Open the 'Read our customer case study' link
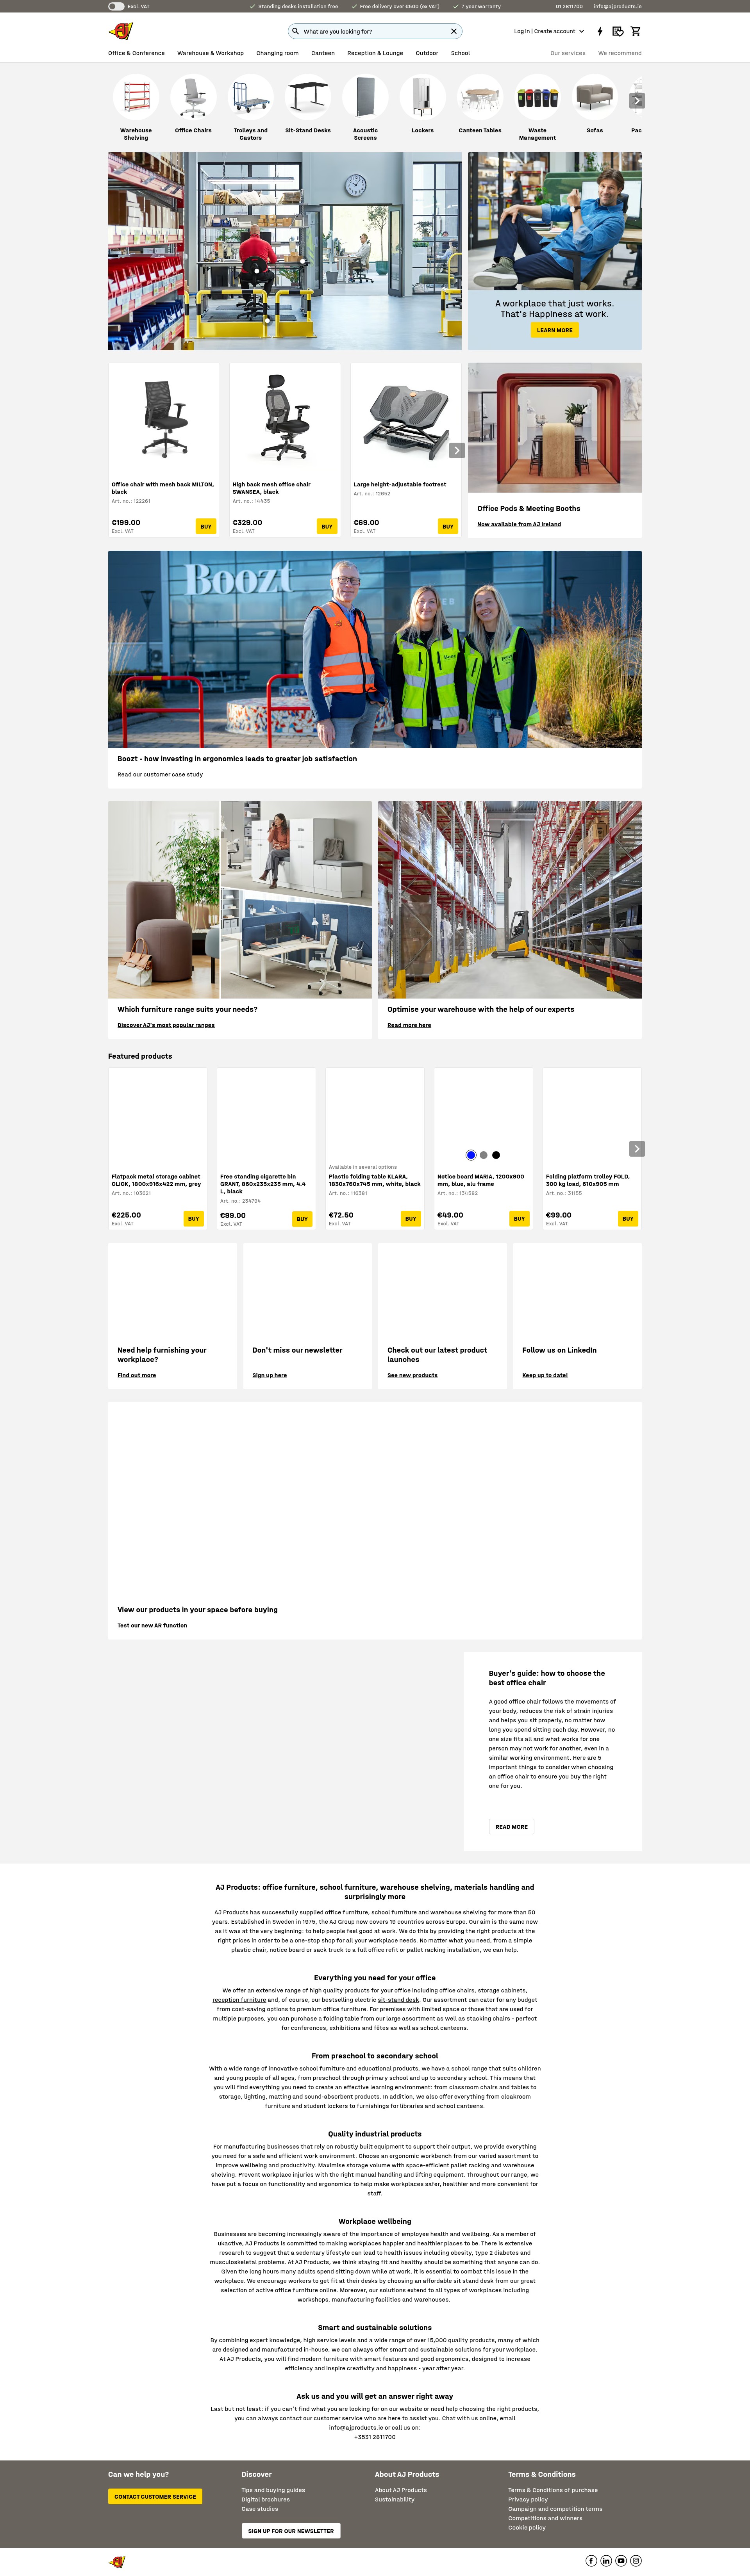Viewport: 750px width, 2576px height. tap(160, 774)
